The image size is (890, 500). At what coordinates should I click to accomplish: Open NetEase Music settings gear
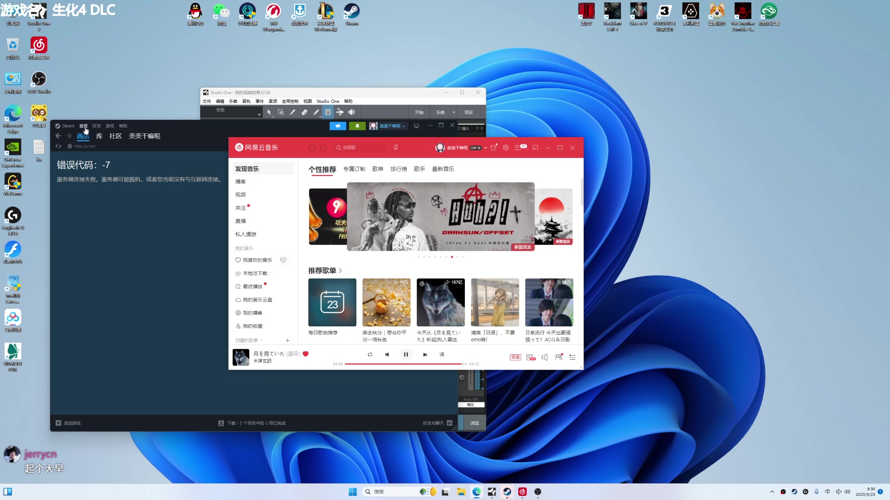506,148
